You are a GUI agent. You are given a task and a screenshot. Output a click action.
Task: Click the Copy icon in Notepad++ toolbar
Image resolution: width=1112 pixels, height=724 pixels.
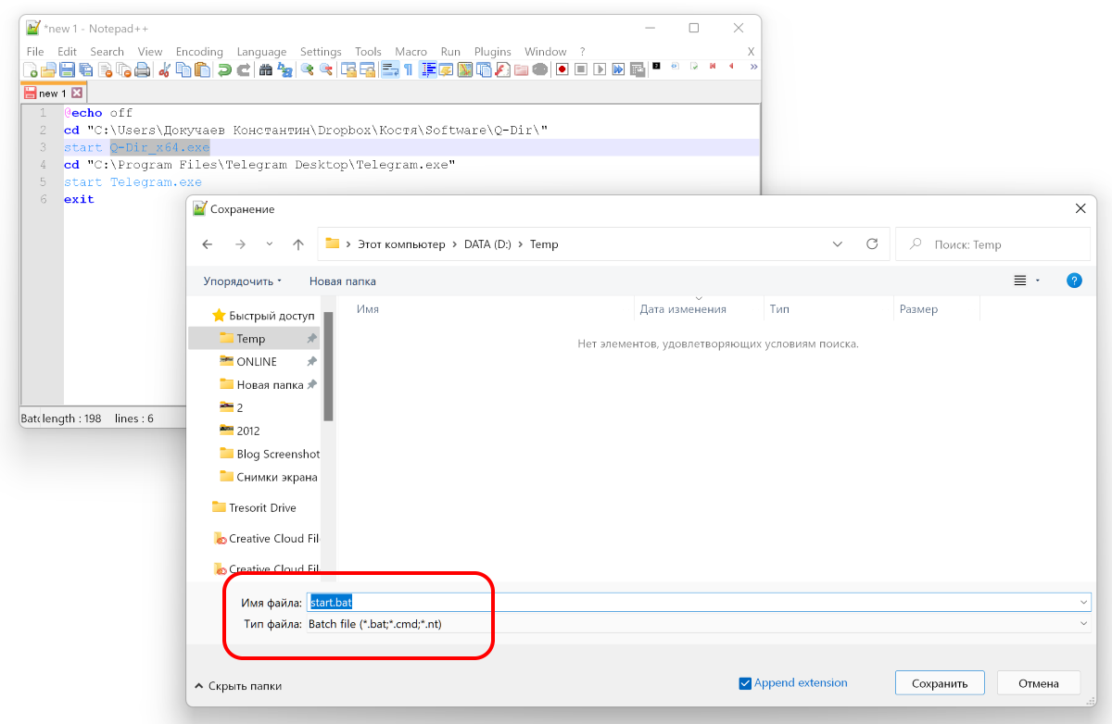coord(183,69)
